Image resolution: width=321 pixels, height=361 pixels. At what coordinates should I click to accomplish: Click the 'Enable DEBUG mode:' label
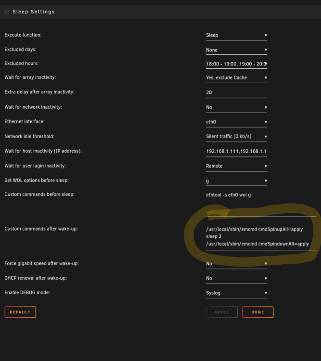coord(27,293)
